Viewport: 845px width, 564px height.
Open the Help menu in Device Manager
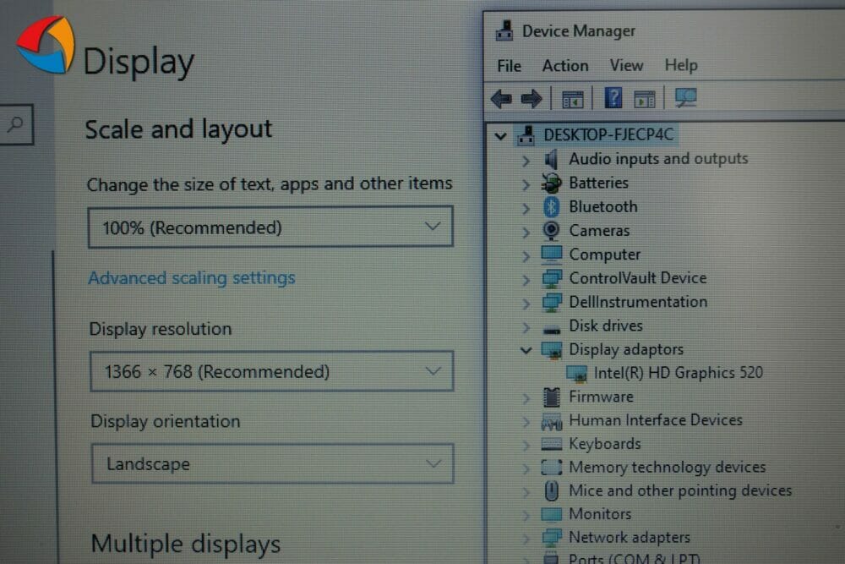[x=681, y=65]
